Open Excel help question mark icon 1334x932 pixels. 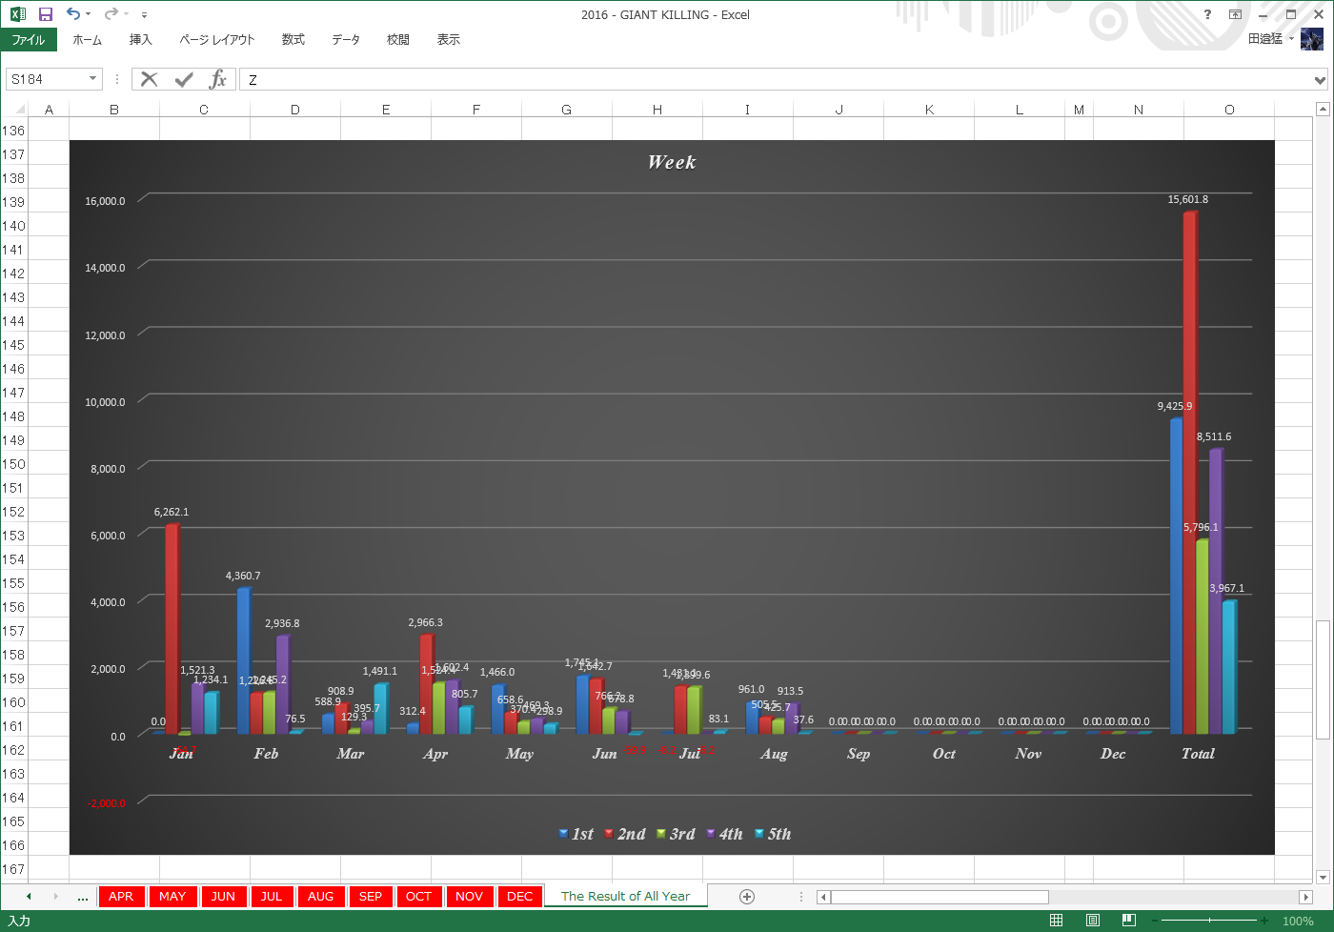[x=1208, y=14]
